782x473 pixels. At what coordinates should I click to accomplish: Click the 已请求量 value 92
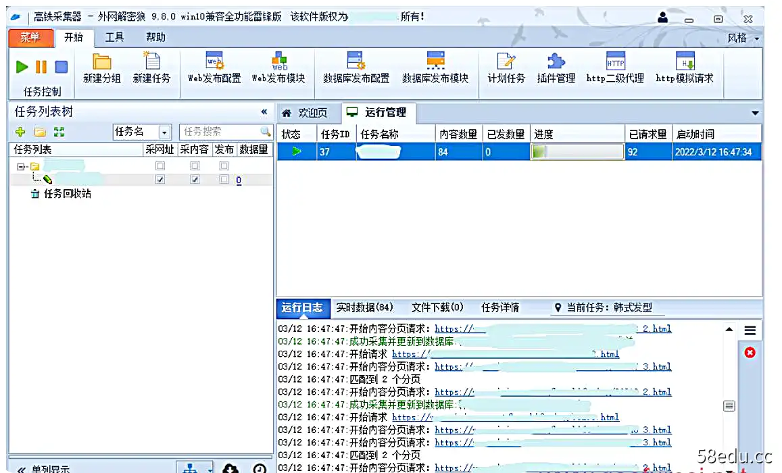tap(633, 152)
